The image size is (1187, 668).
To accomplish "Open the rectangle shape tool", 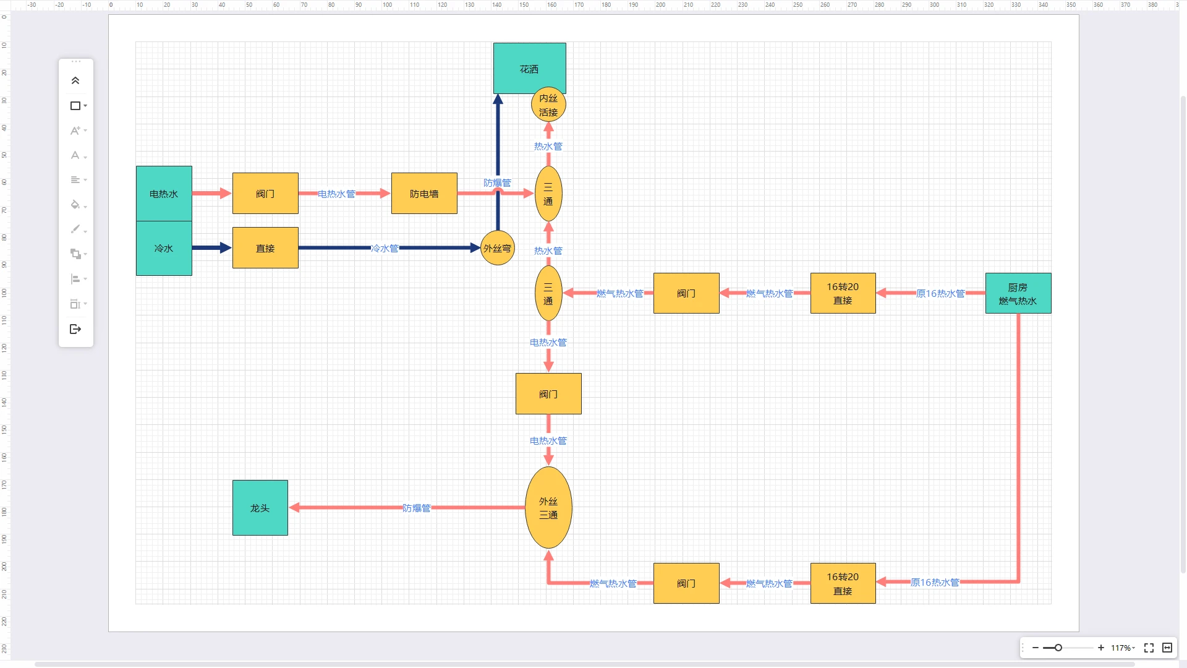I will 75,106.
